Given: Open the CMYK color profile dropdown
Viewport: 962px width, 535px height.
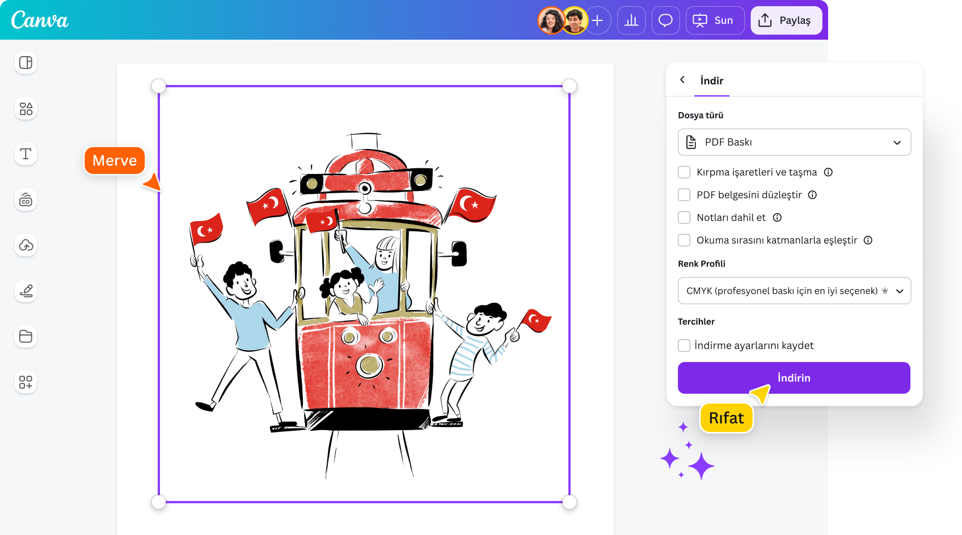Looking at the screenshot, I should click(794, 291).
